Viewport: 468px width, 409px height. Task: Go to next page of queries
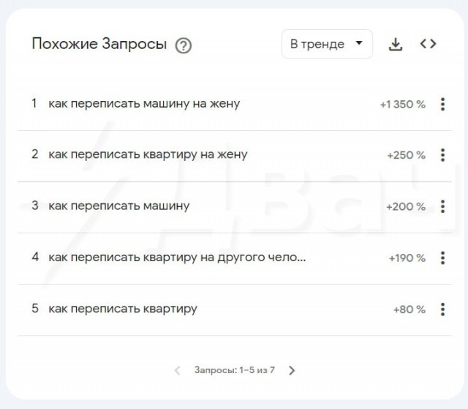point(292,370)
